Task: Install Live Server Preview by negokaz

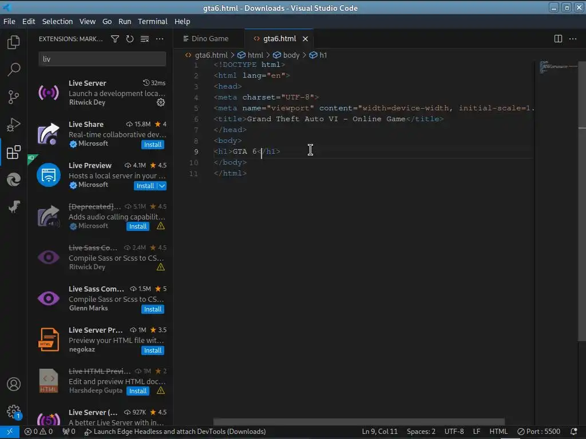Action: tap(152, 350)
